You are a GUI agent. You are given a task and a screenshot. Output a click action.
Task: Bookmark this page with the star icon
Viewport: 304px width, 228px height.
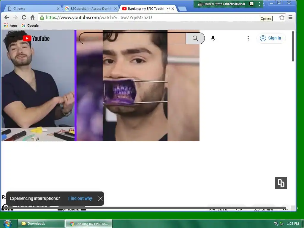coord(282,18)
